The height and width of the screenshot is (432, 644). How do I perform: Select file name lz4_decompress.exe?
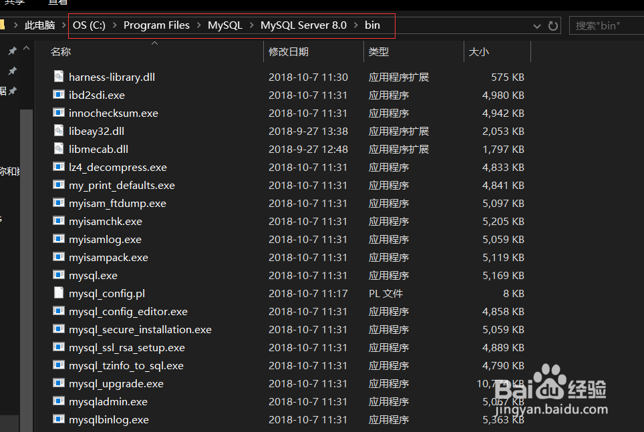tap(118, 168)
